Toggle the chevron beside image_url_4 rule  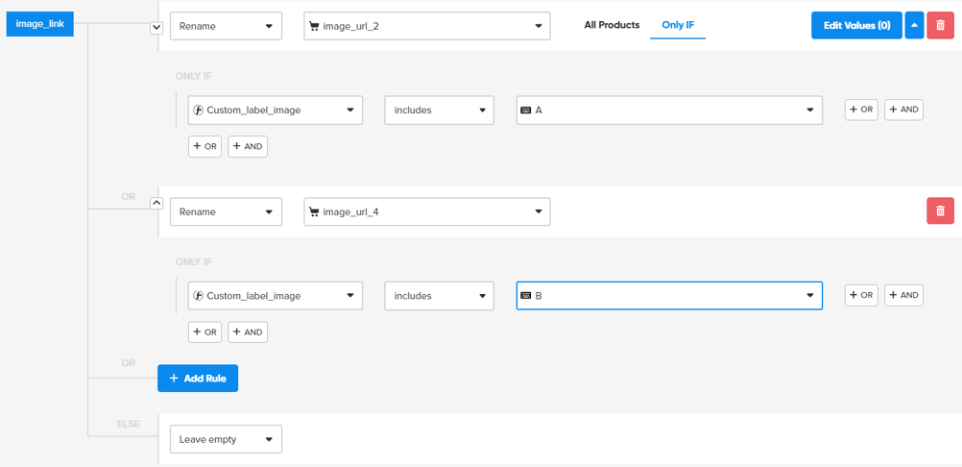click(x=156, y=204)
